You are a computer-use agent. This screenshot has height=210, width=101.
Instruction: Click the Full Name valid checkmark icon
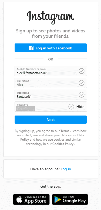point(82,83)
